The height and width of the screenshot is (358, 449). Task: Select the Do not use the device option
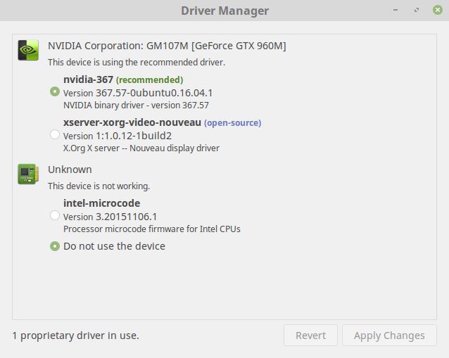pos(55,246)
